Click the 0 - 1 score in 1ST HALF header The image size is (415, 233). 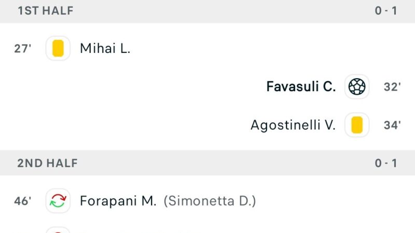click(x=386, y=11)
